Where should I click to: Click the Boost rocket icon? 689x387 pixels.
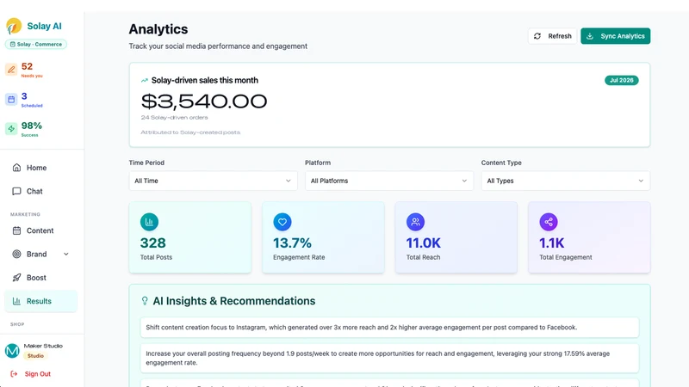(x=16, y=278)
